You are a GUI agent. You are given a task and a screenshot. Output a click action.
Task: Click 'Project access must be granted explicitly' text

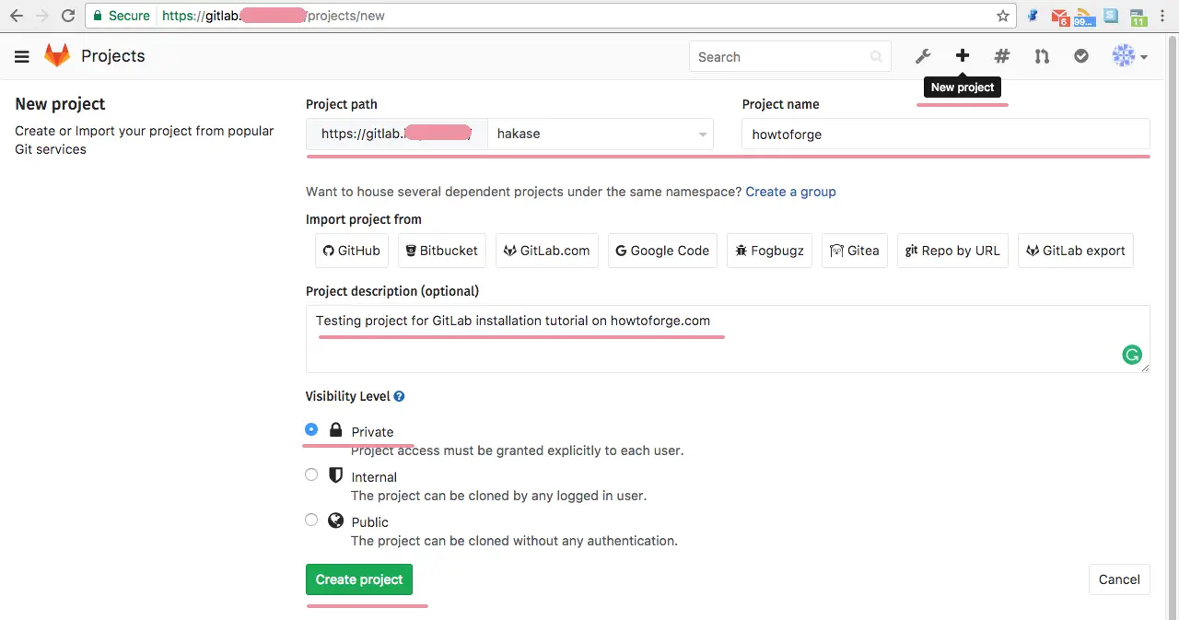tap(518, 450)
